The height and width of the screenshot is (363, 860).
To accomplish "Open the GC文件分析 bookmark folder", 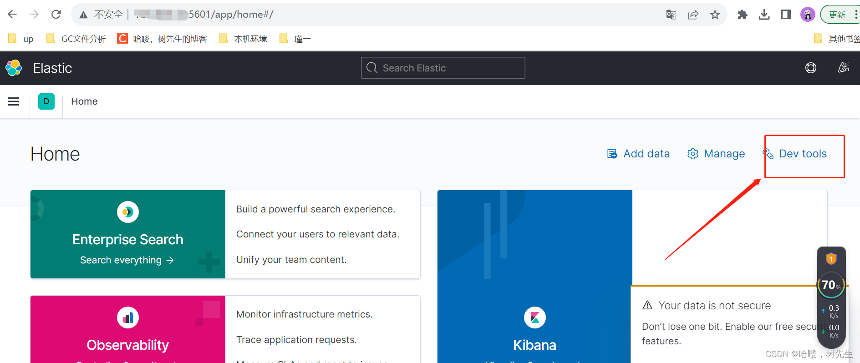I will [76, 39].
